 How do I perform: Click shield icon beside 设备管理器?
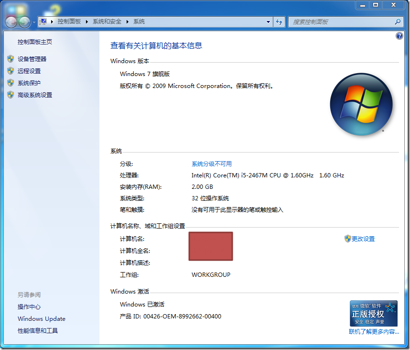[11, 59]
